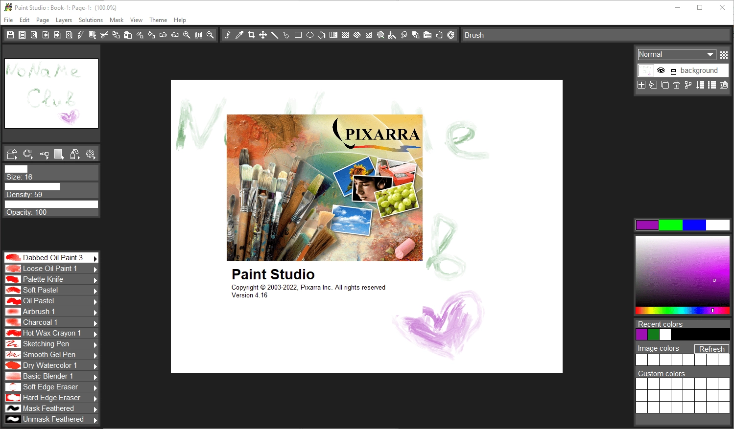Select the Hard Edge Eraser brush
734x429 pixels.
click(x=51, y=398)
